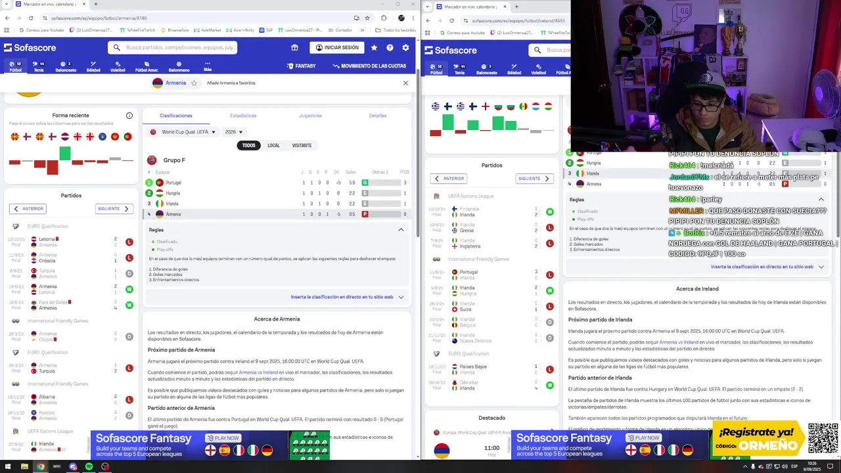
Task: Close the Armenia favorites banner
Action: [x=405, y=83]
